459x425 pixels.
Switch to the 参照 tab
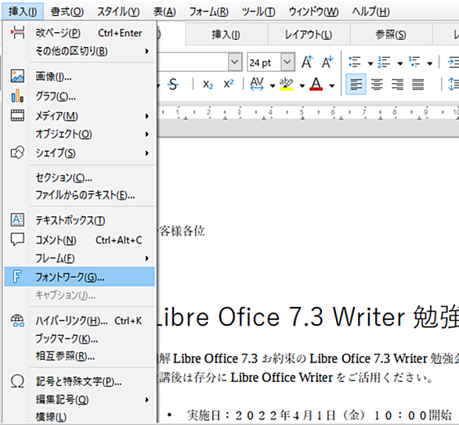(391, 34)
